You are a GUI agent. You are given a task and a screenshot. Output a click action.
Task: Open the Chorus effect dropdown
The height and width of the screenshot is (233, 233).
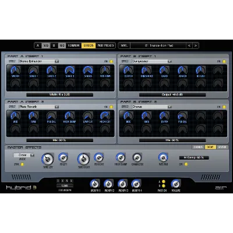pos(151,107)
